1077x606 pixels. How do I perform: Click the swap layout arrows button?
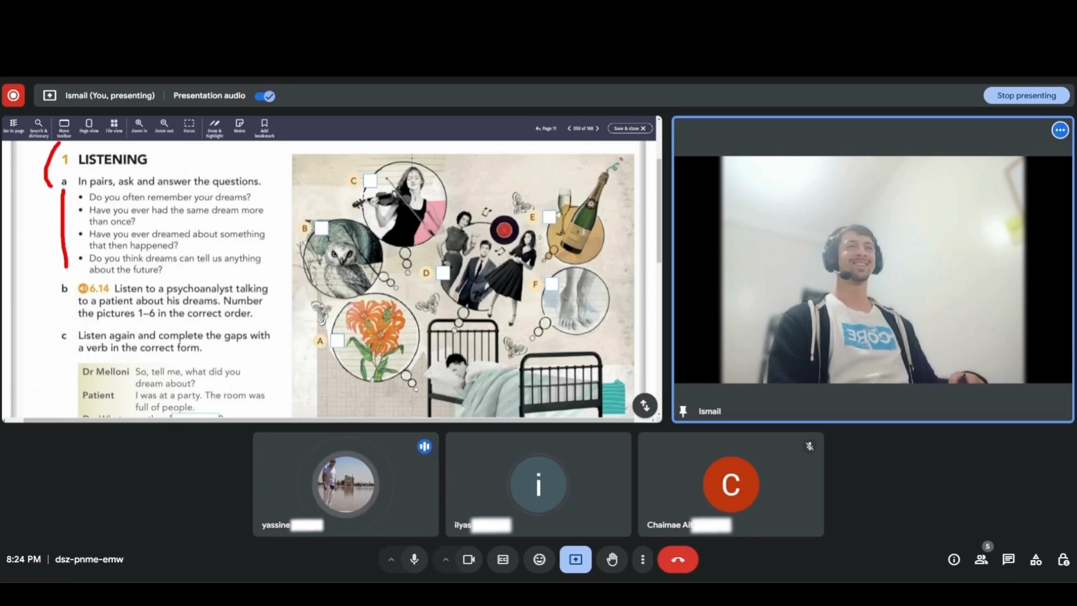(645, 405)
